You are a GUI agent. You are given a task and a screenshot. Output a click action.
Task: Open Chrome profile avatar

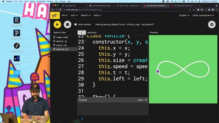pyautogui.click(x=213, y=10)
